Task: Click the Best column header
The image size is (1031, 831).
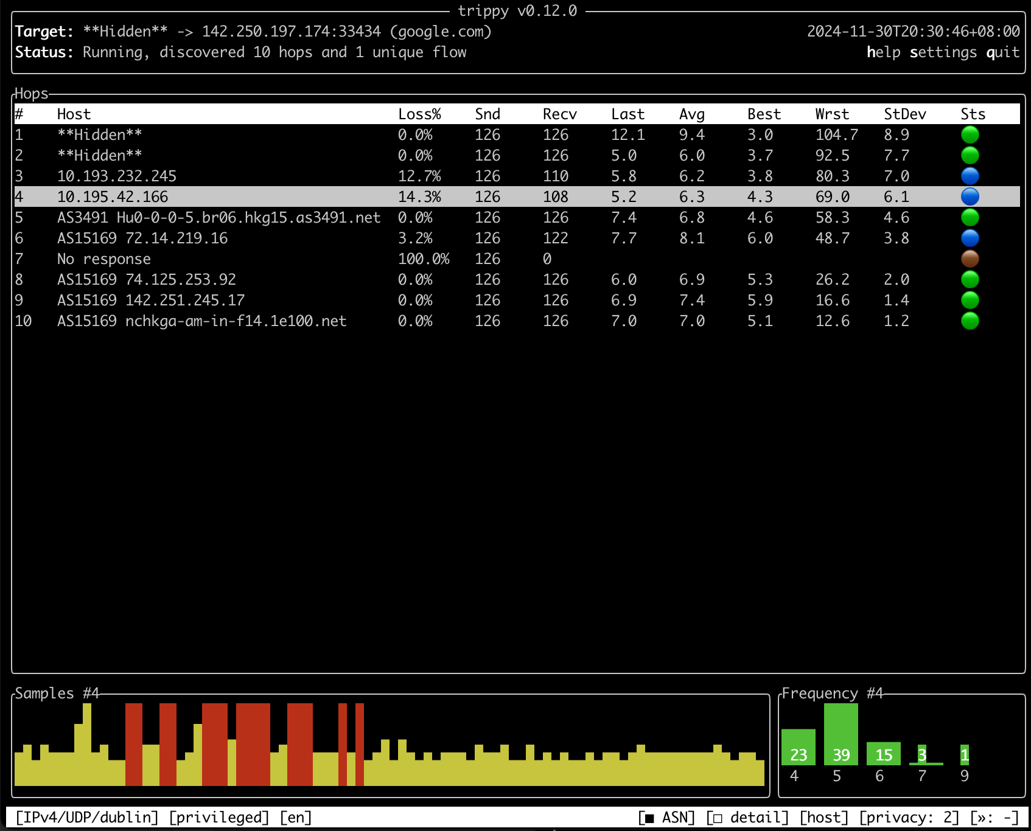Action: (764, 114)
